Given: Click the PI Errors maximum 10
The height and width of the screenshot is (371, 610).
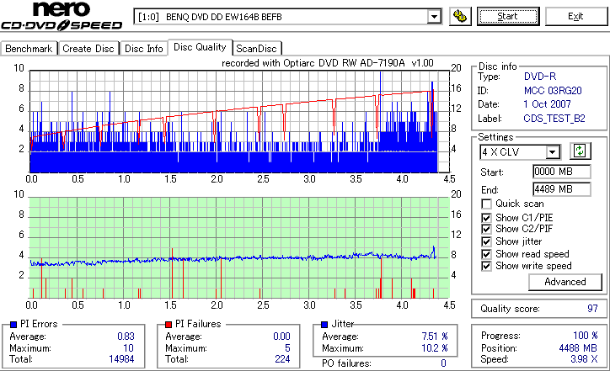Looking at the screenshot, I should 128,348.
